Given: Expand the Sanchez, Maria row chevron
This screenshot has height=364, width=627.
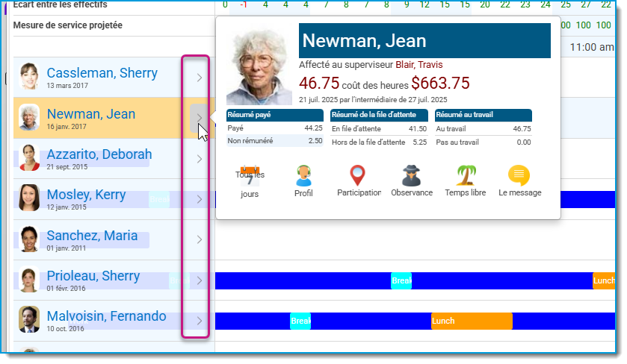Looking at the screenshot, I should tap(199, 239).
